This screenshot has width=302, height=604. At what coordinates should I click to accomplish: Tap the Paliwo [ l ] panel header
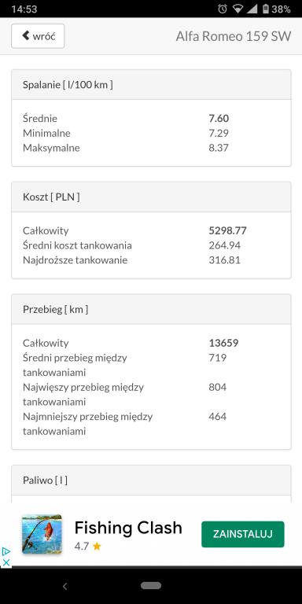click(151, 481)
